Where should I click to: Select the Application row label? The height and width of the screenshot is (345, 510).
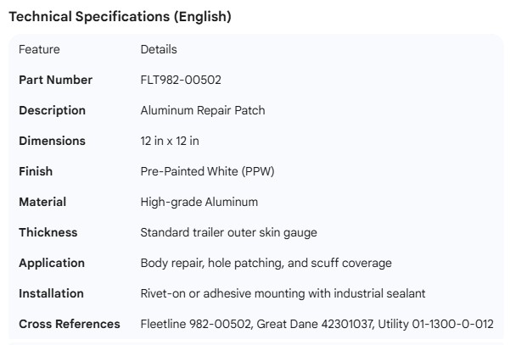pyautogui.click(x=52, y=263)
